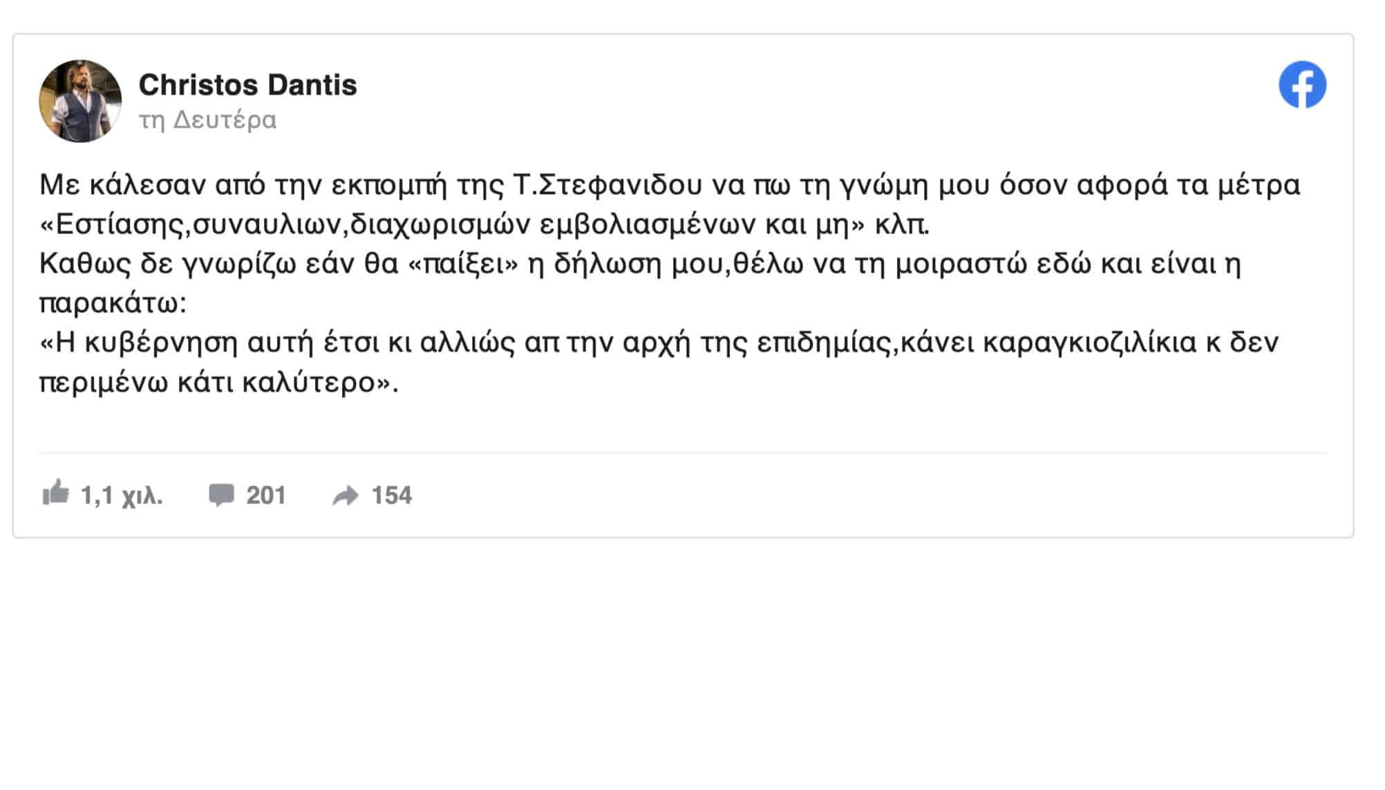Click the line starting 'Καθως δε γνωρίζω'

click(x=640, y=264)
